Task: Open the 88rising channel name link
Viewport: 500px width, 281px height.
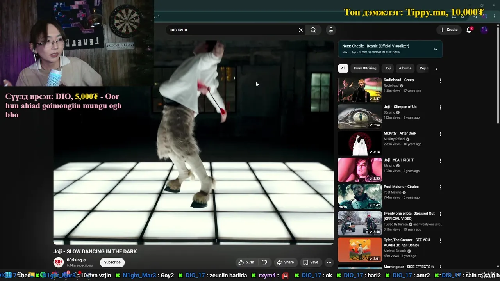Action: click(74, 260)
